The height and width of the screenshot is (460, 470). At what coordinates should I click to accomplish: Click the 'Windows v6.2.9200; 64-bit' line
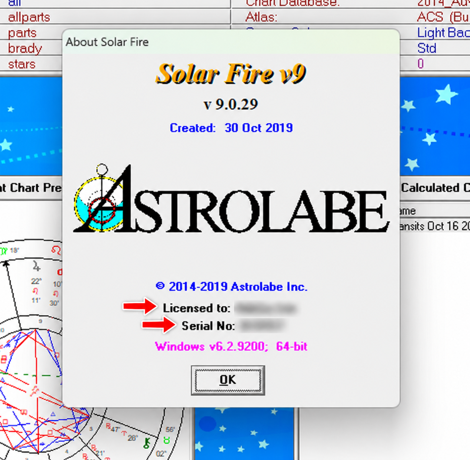(x=231, y=346)
